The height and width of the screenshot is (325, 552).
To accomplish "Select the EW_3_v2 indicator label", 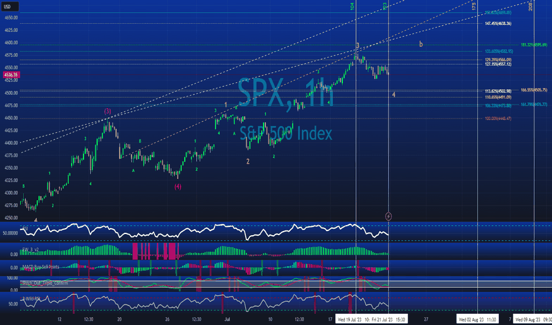I will click(x=30, y=249).
